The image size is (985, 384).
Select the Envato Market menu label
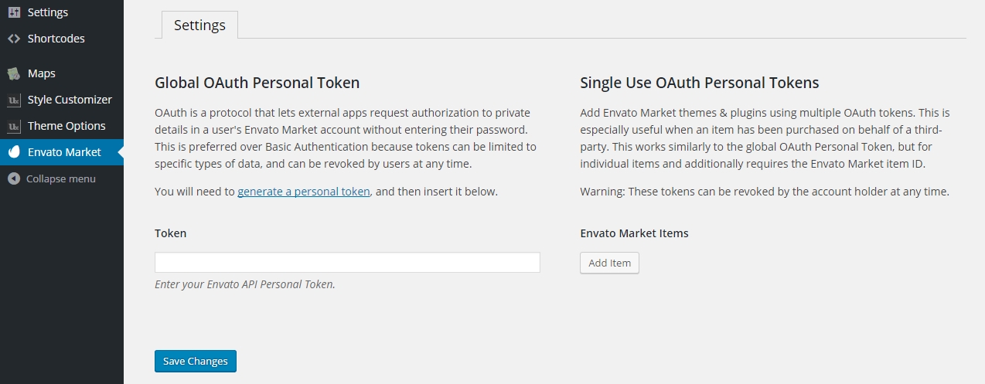tap(64, 152)
